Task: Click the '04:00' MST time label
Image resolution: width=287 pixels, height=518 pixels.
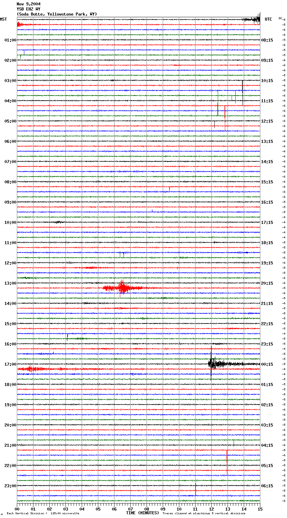Action: pyautogui.click(x=10, y=101)
